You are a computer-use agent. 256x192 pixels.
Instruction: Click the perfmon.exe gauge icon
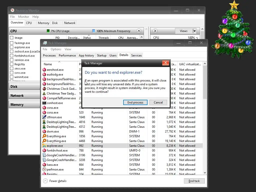(44, 169)
